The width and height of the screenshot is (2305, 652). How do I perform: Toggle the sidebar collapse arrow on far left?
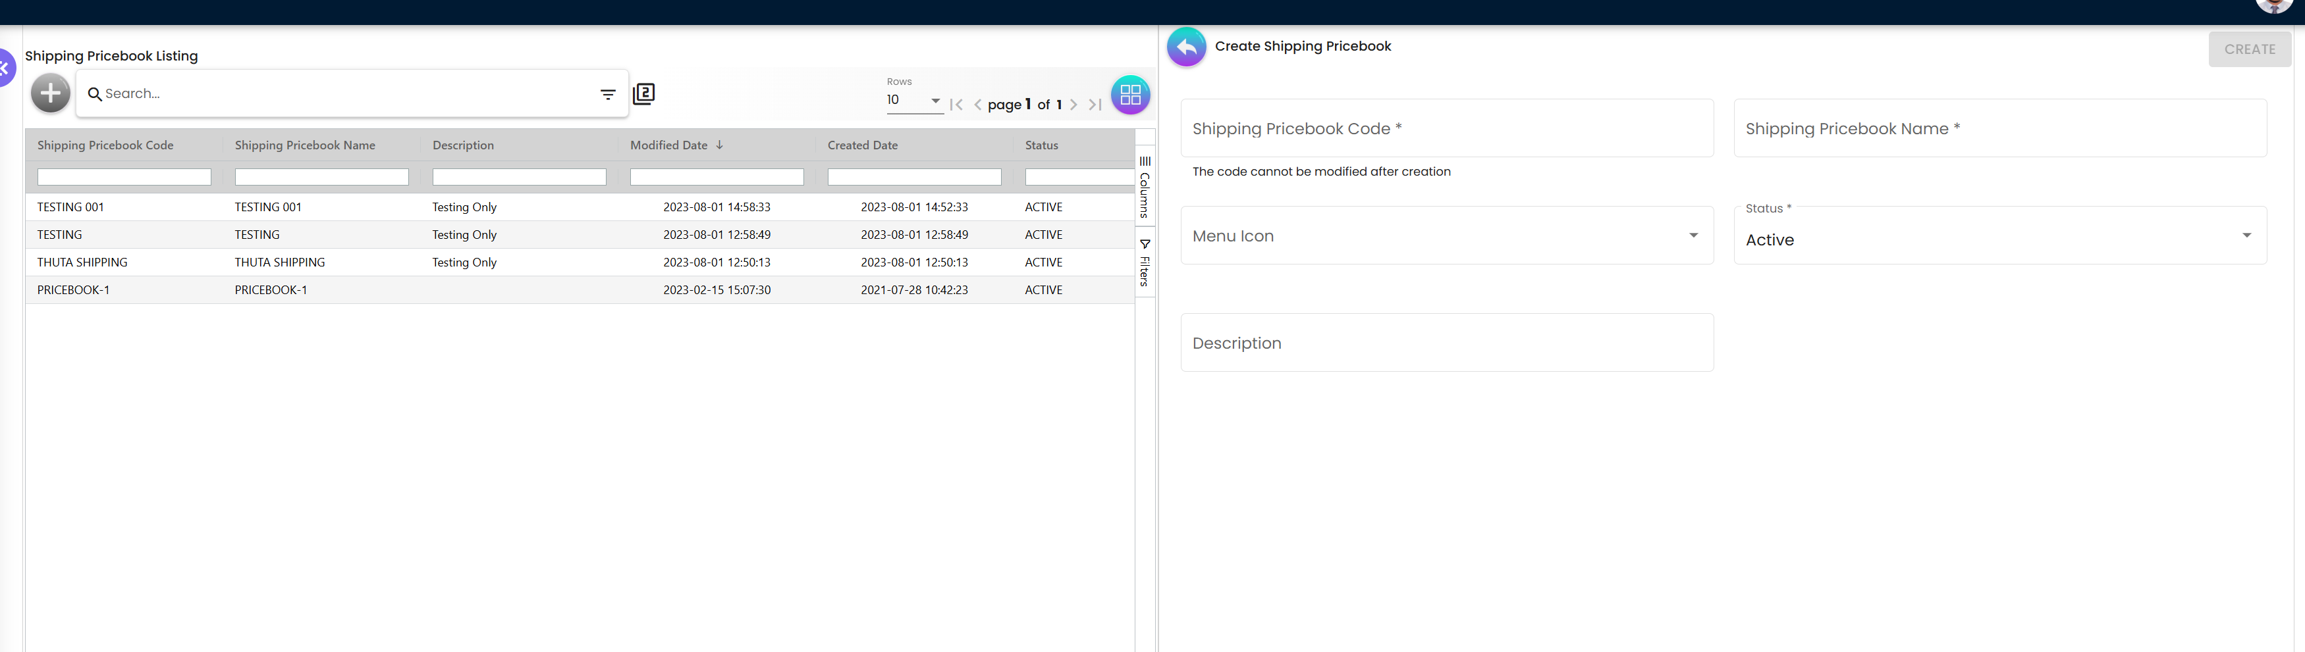[5, 68]
